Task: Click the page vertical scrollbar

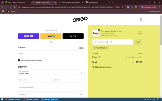Action: pyautogui.click(x=161, y=30)
